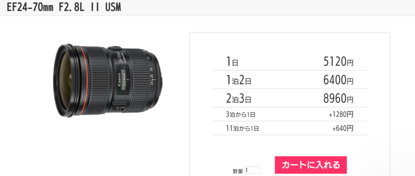The width and height of the screenshot is (415, 176).
Task: Click the EF24-70mm F2.8L II USM title
Action: coord(64,8)
